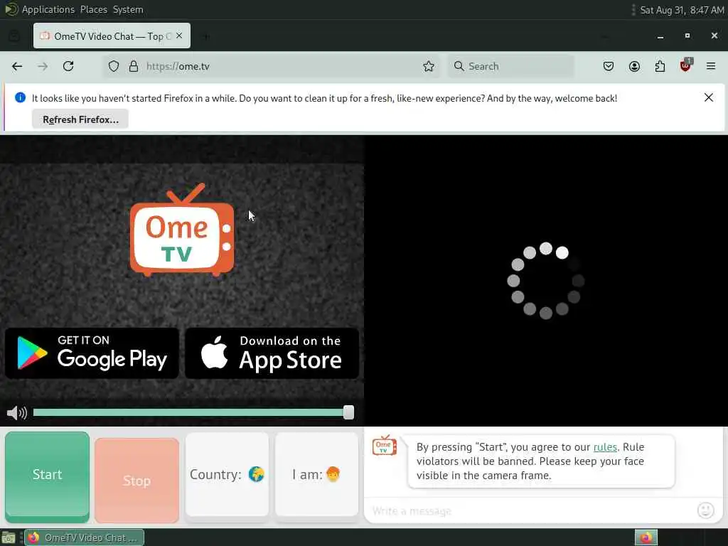The width and height of the screenshot is (728, 546).
Task: Open the Firefox hamburger menu
Action: pyautogui.click(x=711, y=66)
